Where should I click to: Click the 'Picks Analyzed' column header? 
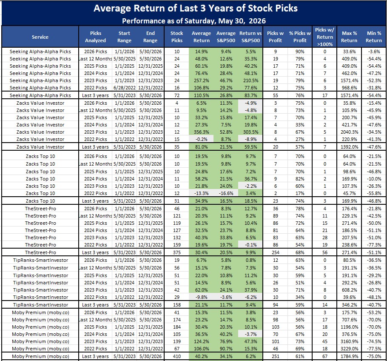(96, 37)
